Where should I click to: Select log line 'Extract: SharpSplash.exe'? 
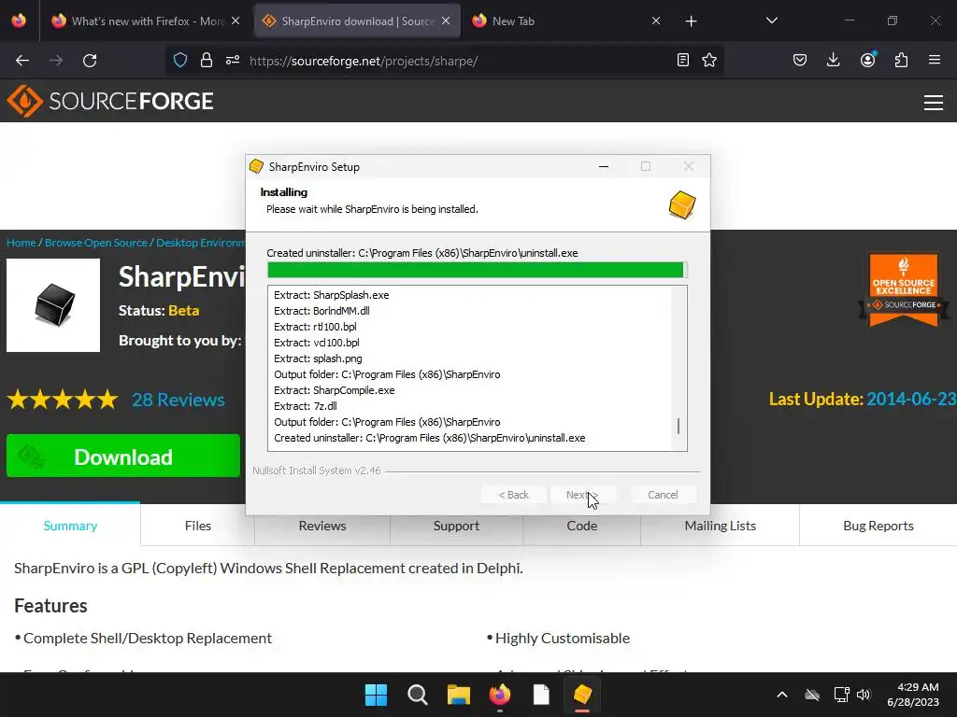[332, 295]
